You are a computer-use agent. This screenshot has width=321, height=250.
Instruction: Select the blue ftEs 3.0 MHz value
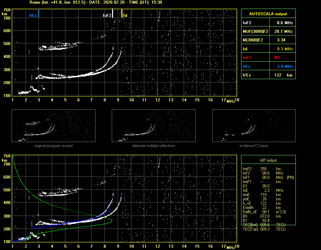285,67
